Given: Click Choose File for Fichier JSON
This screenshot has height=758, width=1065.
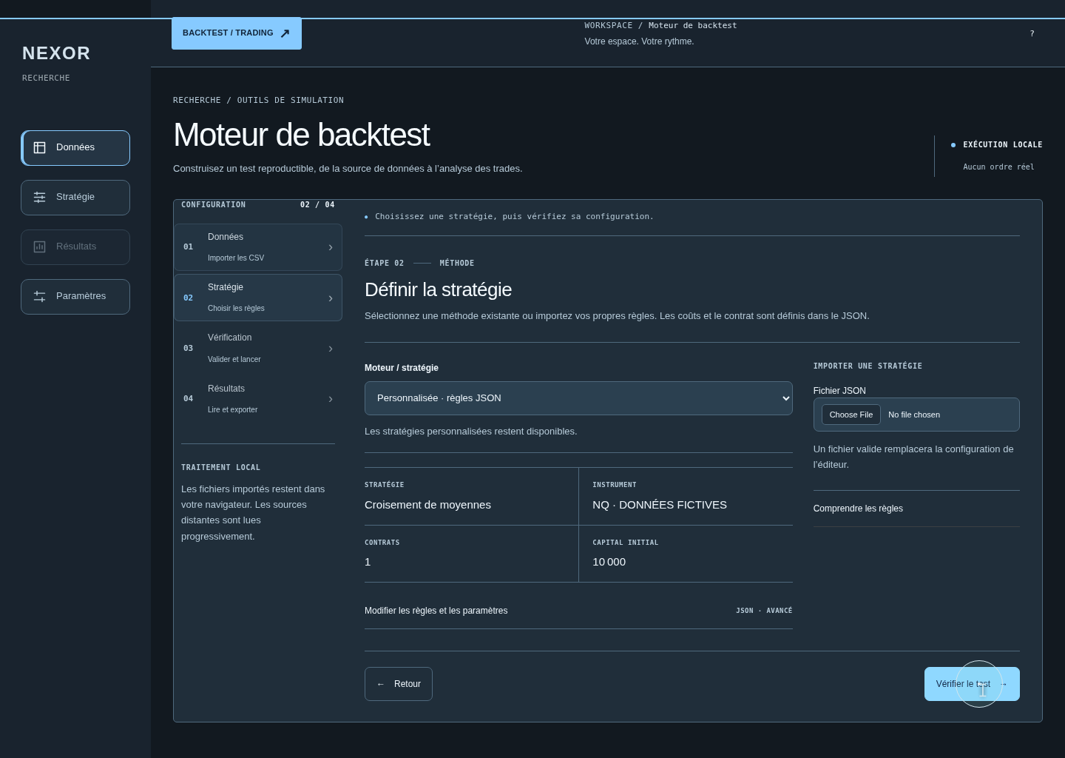Looking at the screenshot, I should (851, 415).
